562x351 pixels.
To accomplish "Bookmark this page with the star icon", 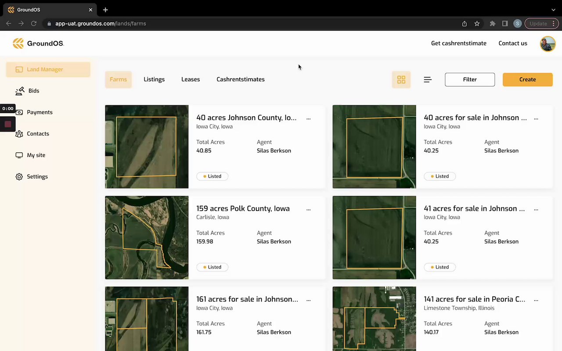I will tap(477, 24).
